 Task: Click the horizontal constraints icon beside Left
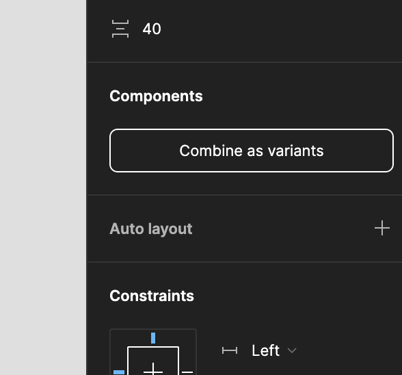pos(230,350)
